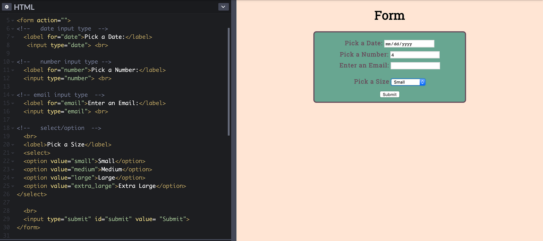Click the '</form>' closing tag line

pos(29,227)
